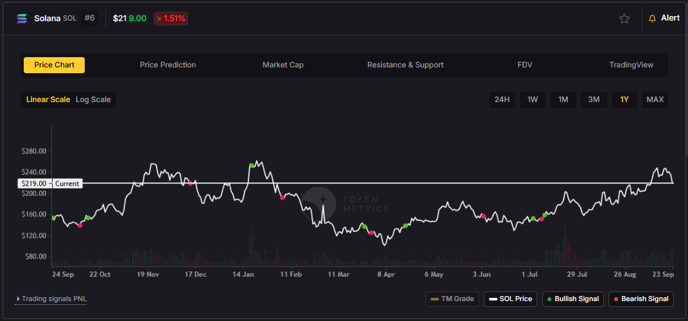Image resolution: width=688 pixels, height=321 pixels.
Task: Select the MAX time range
Action: tap(655, 100)
